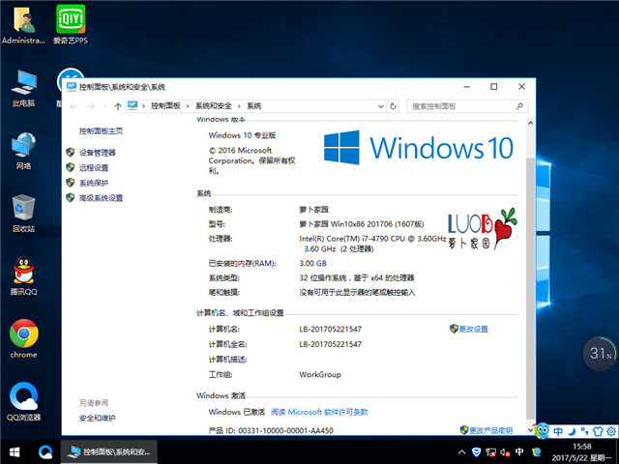This screenshot has width=619, height=464.
Task: Click the up-arrow navigation button
Action: point(117,105)
